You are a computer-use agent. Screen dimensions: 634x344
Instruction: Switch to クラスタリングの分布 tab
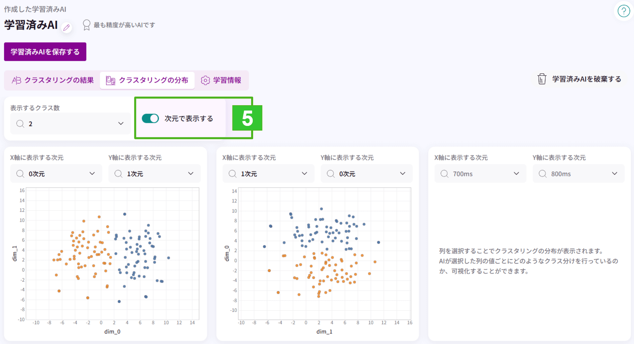click(147, 80)
